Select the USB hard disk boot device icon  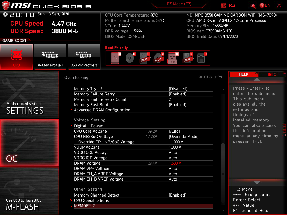145,58
